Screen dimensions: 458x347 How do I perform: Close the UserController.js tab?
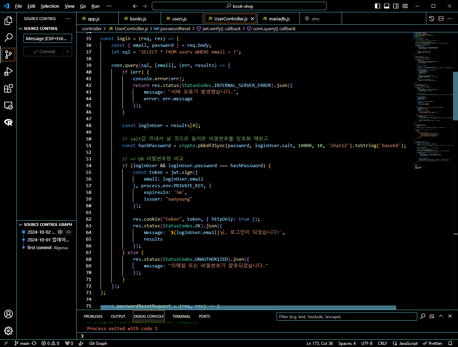(252, 19)
